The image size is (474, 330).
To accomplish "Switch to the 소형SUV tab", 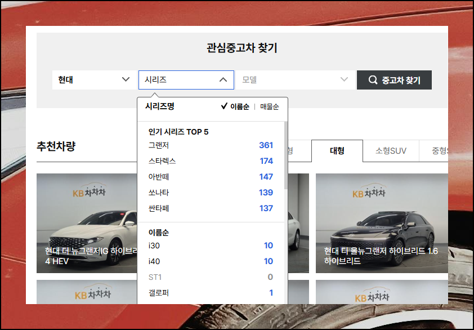I will [391, 150].
